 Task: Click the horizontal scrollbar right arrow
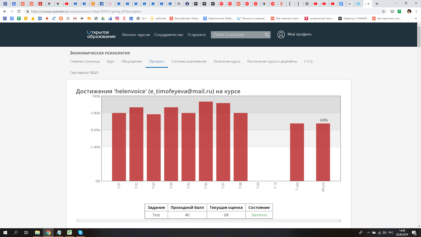pyautogui.click(x=339, y=221)
